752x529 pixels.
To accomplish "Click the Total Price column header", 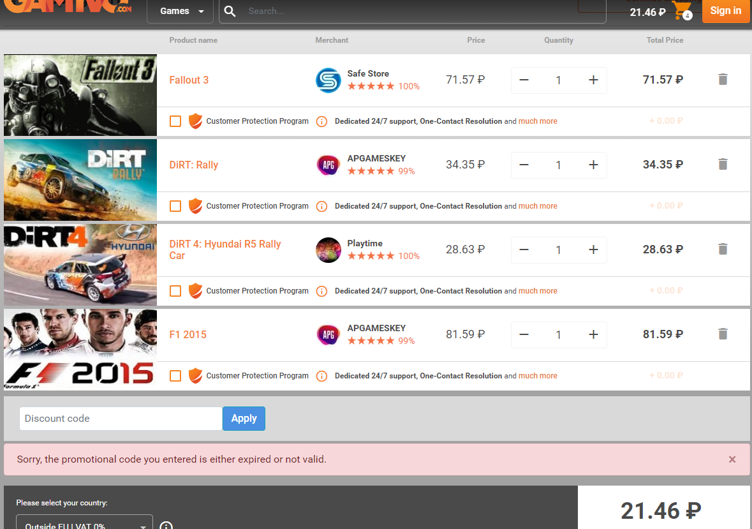I will [665, 40].
